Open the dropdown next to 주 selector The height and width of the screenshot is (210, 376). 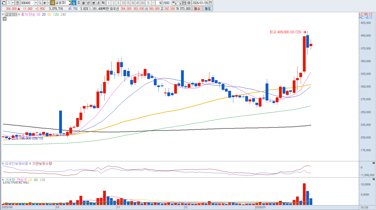click(x=13, y=3)
